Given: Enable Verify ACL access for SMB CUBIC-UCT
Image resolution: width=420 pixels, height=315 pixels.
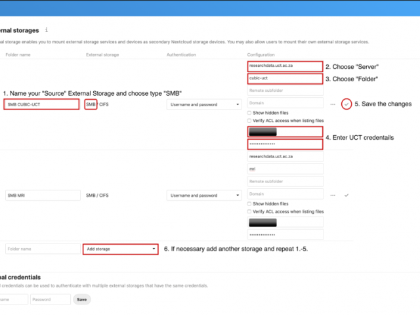Looking at the screenshot, I should point(249,121).
